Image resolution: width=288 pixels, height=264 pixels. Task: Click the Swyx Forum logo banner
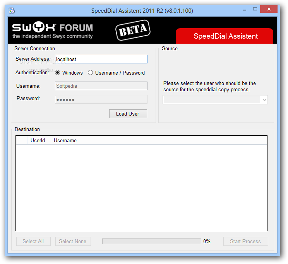(53, 30)
